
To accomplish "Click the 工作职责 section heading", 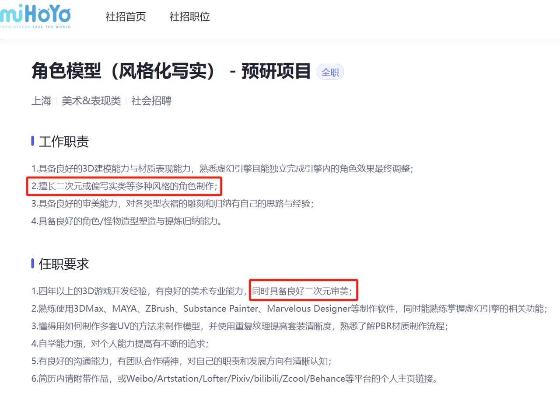I will (64, 142).
